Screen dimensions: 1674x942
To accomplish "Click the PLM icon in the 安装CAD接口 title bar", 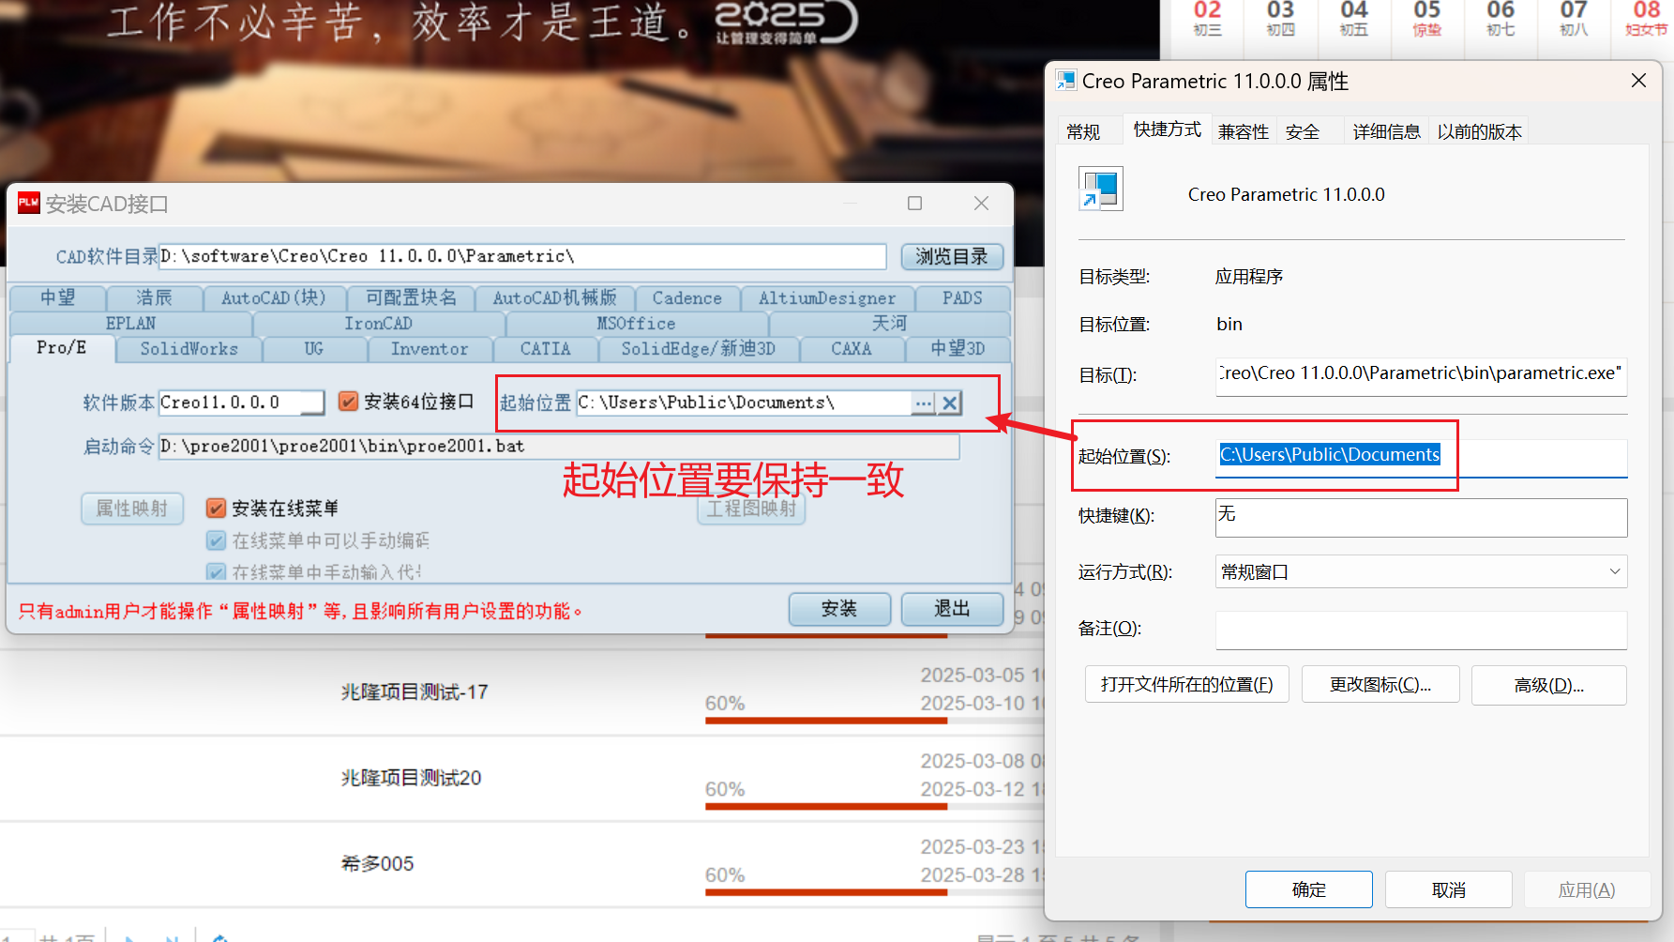I will coord(29,203).
